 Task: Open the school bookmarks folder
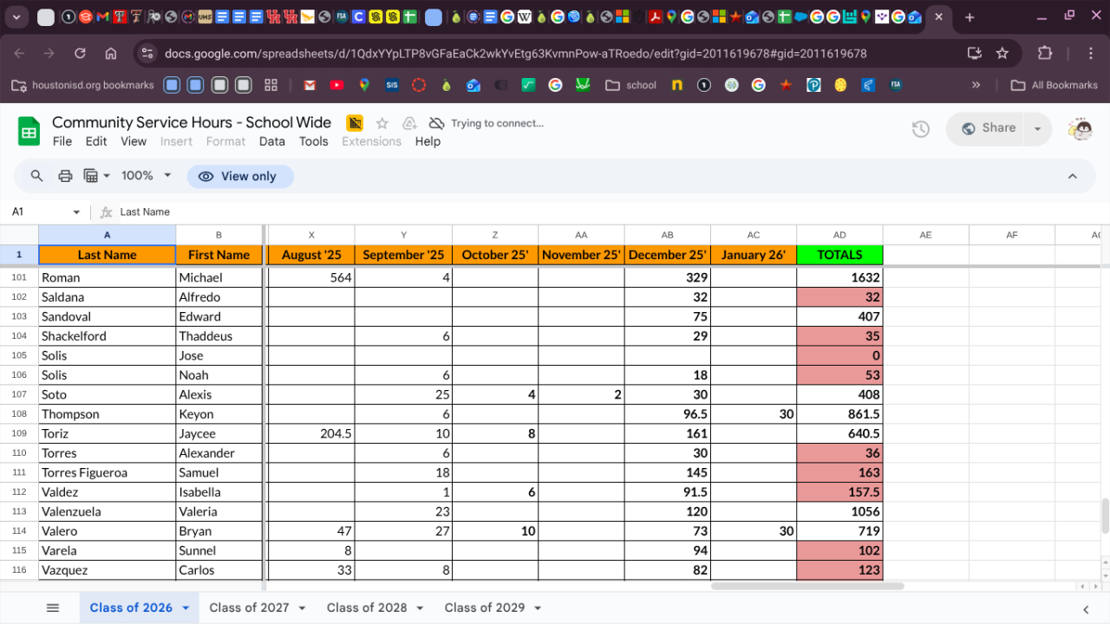630,85
